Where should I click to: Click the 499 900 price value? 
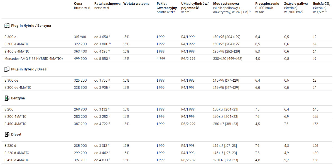[x=80, y=59]
